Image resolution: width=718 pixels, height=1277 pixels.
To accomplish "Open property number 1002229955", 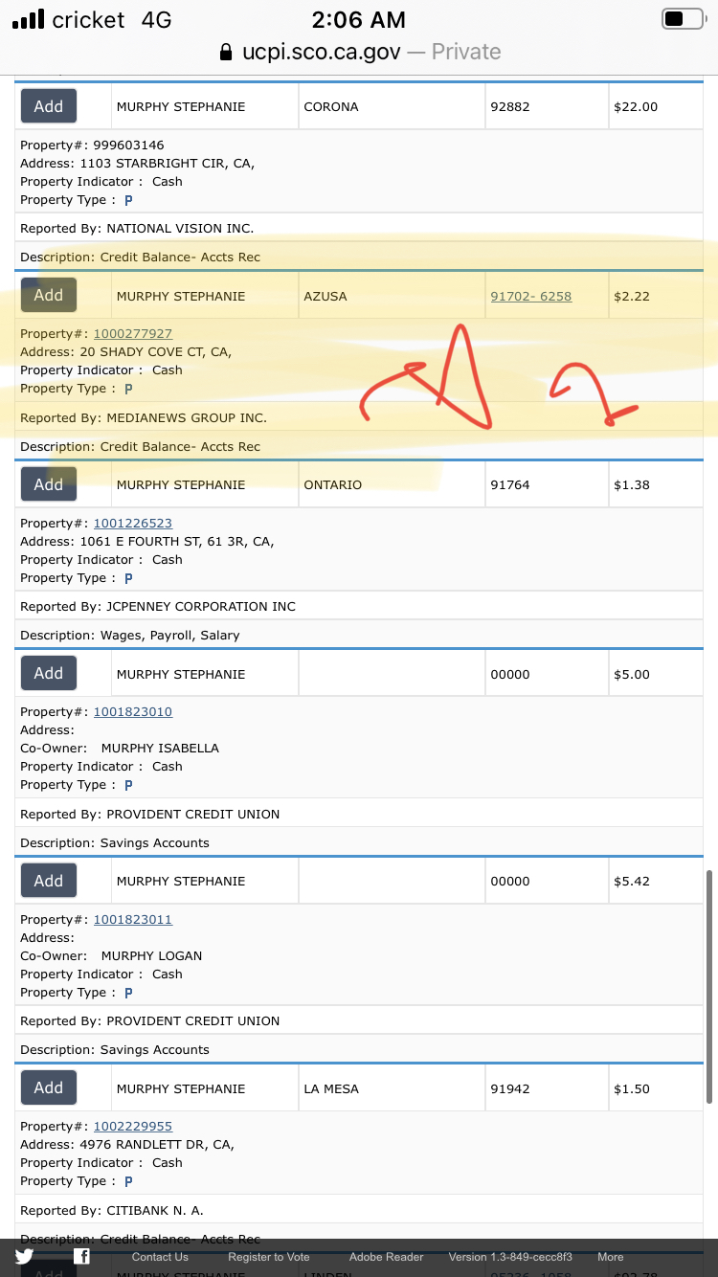I will tap(133, 1127).
